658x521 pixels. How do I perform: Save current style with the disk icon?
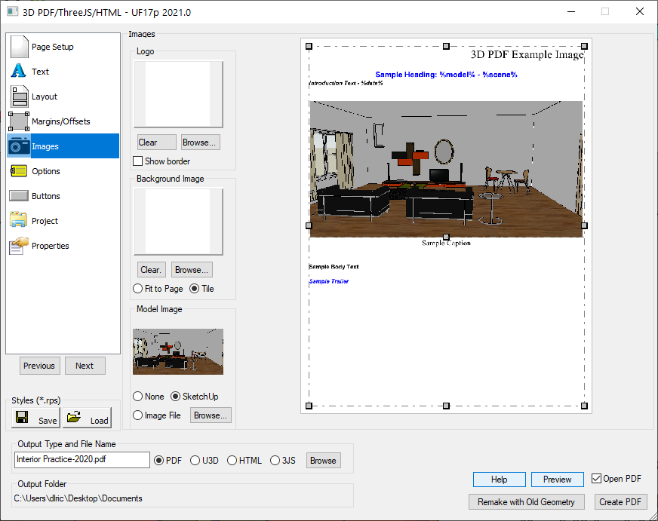click(x=23, y=415)
